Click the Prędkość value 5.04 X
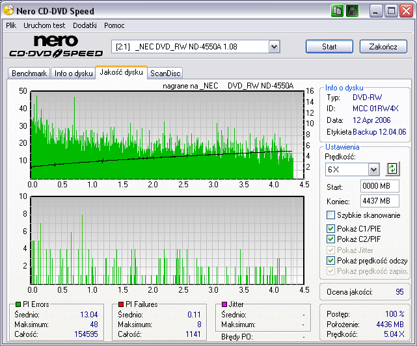Screen dimensions: 417x346 (x=394, y=334)
